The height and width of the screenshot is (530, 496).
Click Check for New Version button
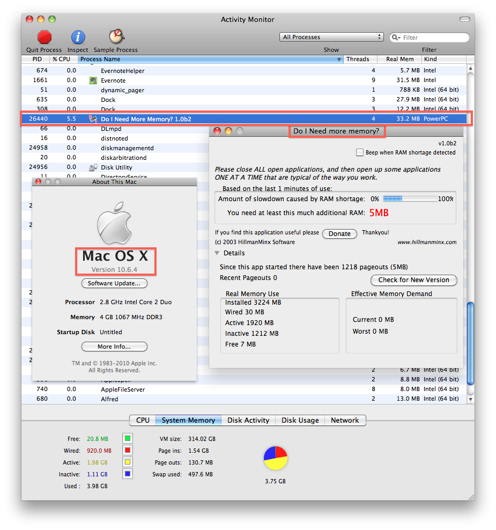click(x=413, y=280)
